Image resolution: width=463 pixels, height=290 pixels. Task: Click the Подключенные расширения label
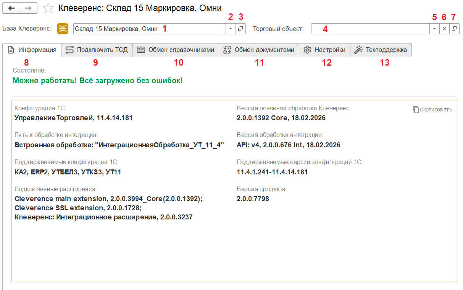click(55, 189)
